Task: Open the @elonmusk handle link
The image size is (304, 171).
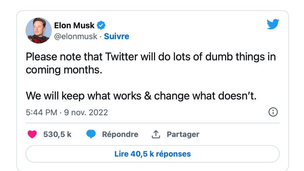Action: [x=75, y=36]
